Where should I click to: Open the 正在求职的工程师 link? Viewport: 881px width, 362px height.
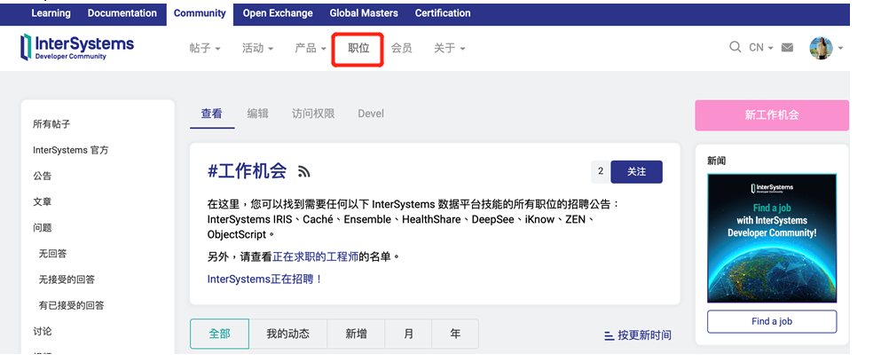pyautogui.click(x=315, y=256)
